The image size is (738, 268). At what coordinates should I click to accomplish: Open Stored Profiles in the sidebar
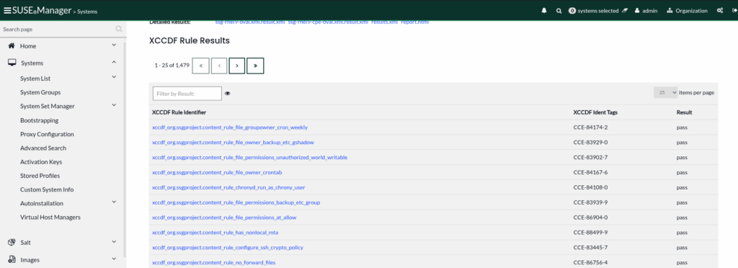(x=40, y=176)
